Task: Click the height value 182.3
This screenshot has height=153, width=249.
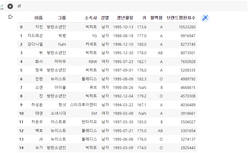Action: coord(142,79)
